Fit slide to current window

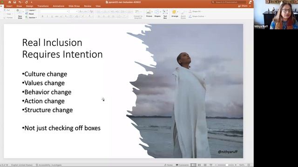click(249, 165)
